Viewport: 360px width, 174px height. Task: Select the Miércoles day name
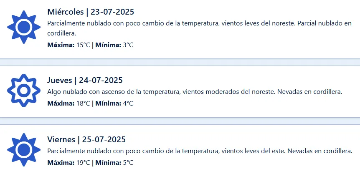click(66, 12)
